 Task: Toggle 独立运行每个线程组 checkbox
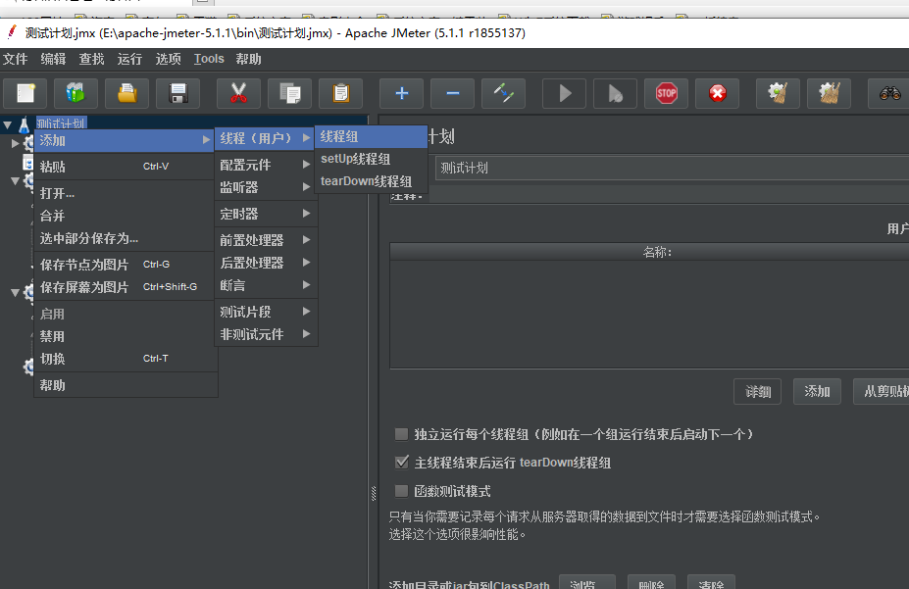tap(401, 434)
